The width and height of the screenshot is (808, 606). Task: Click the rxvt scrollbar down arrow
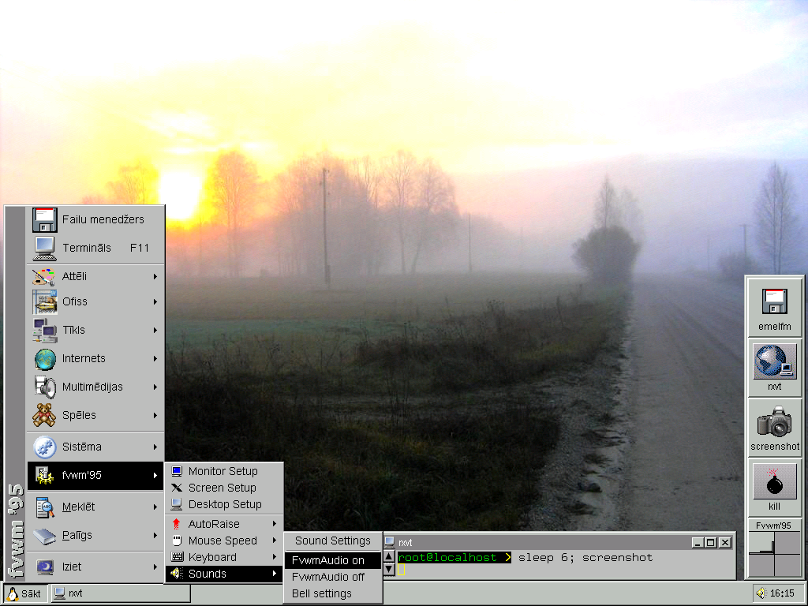pos(390,570)
